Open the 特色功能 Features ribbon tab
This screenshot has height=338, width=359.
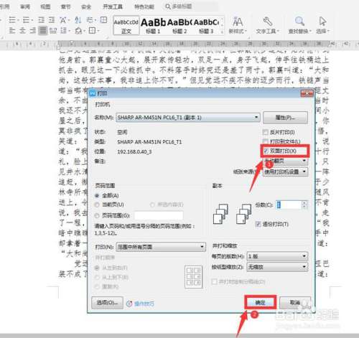click(x=144, y=6)
